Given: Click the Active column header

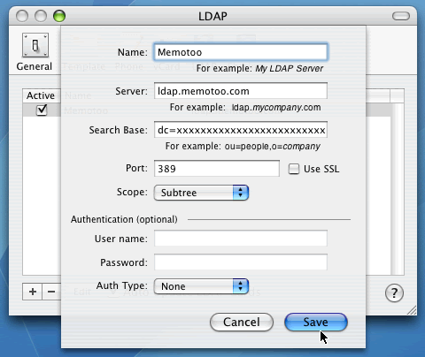Looking at the screenshot, I should pyautogui.click(x=42, y=95).
